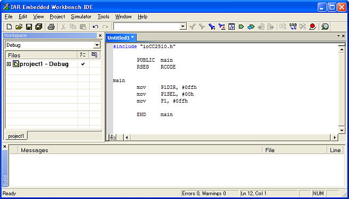Open the Window menu
The width and height of the screenshot is (349, 199).
pos(123,16)
